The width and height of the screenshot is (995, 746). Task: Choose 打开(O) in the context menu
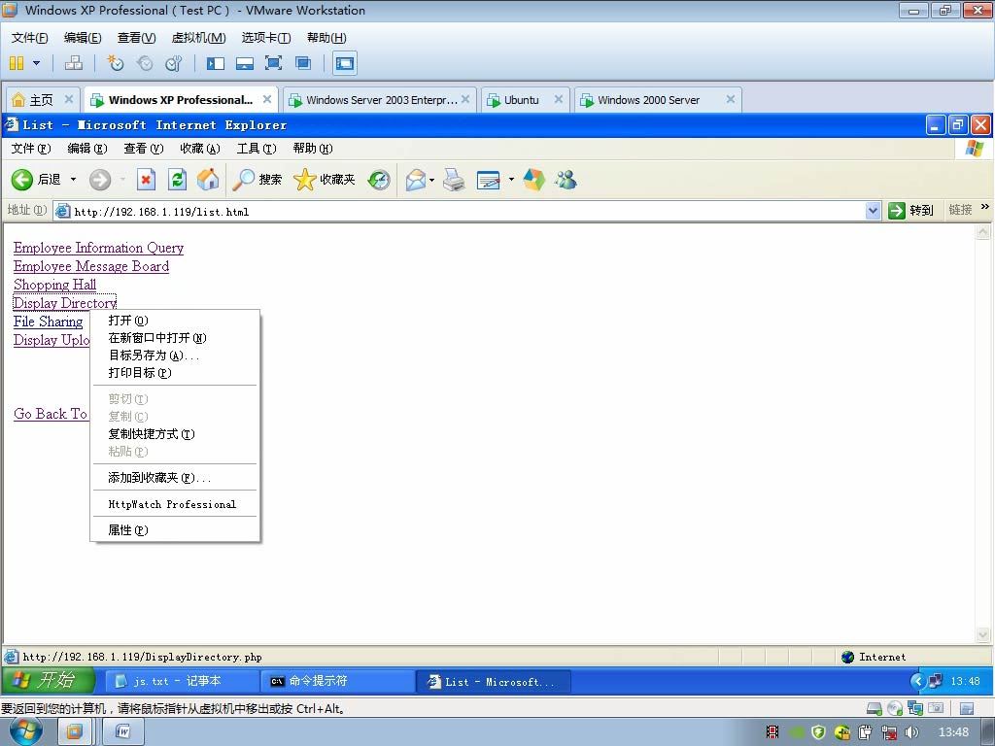click(175, 321)
